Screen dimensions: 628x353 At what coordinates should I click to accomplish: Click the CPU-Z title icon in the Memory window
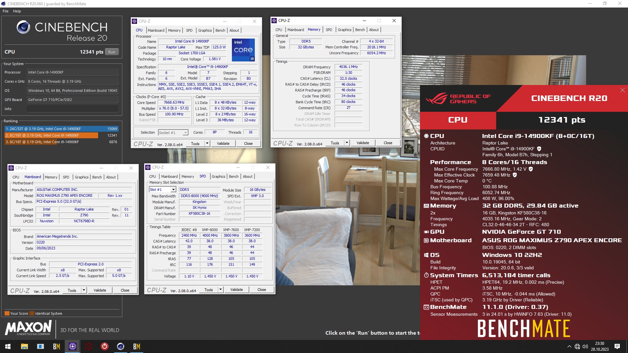coord(274,21)
